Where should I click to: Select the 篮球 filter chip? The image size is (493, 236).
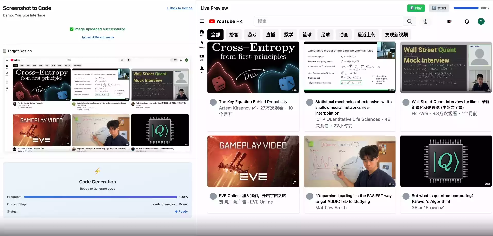point(307,34)
